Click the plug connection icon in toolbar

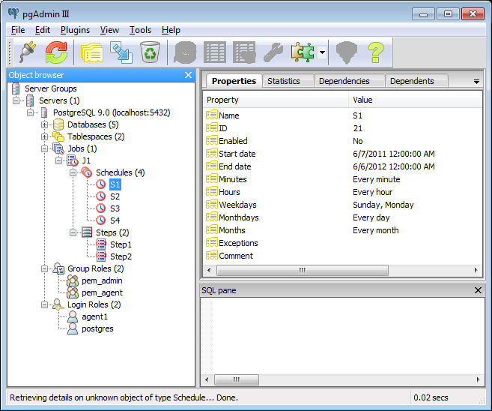[x=27, y=52]
